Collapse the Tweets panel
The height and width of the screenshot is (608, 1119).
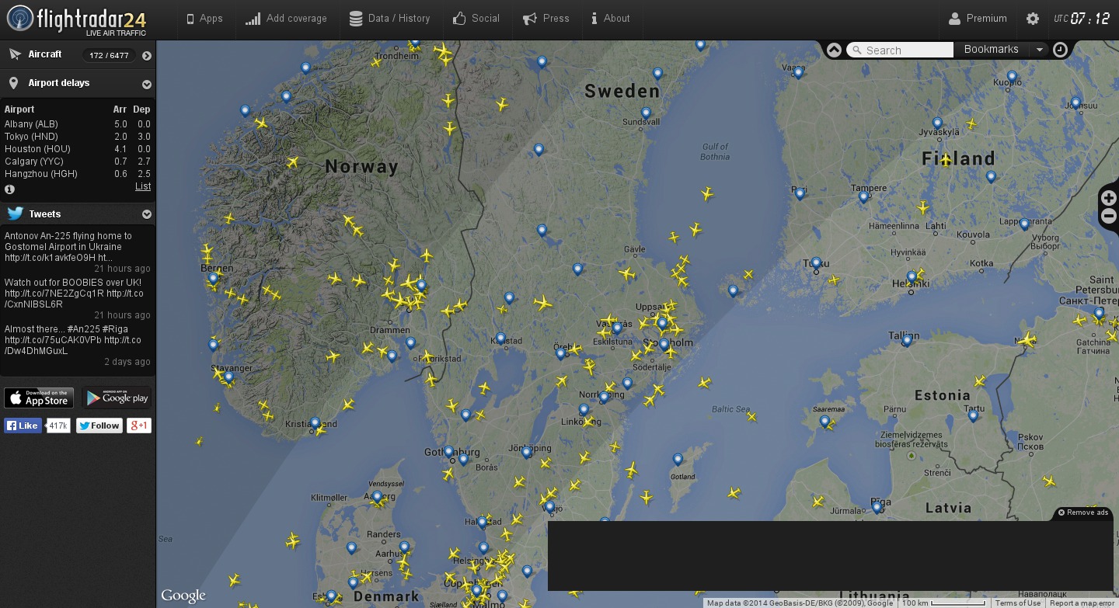click(146, 214)
